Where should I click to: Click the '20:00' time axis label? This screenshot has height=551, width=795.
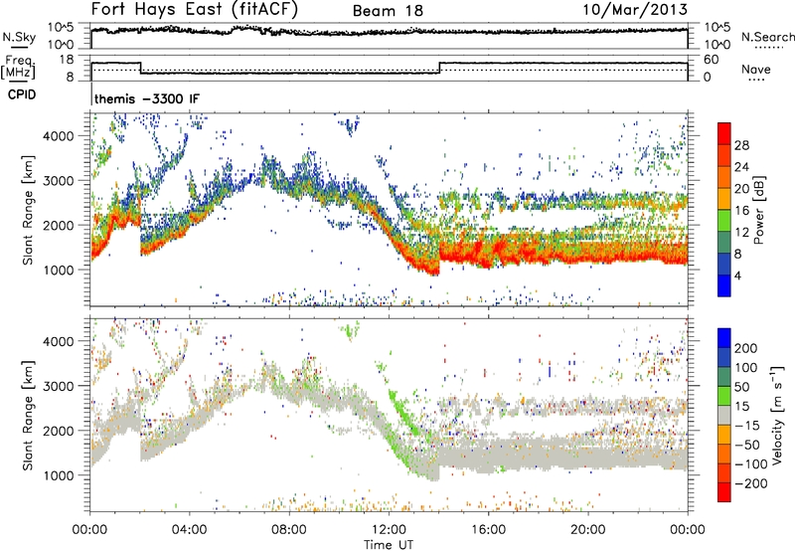[587, 530]
